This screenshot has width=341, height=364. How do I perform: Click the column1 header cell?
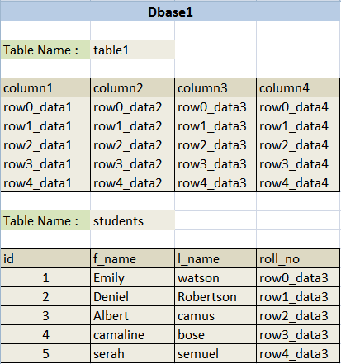tap(45, 87)
